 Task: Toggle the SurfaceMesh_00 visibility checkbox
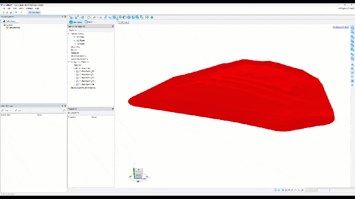pyautogui.click(x=77, y=71)
